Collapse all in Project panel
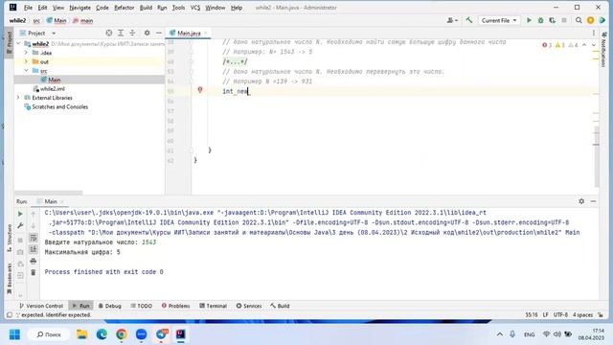 (x=132, y=33)
